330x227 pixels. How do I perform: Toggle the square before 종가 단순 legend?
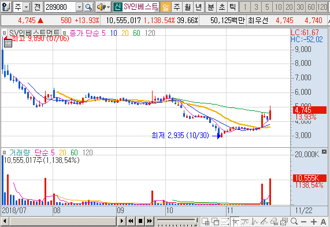click(x=64, y=33)
